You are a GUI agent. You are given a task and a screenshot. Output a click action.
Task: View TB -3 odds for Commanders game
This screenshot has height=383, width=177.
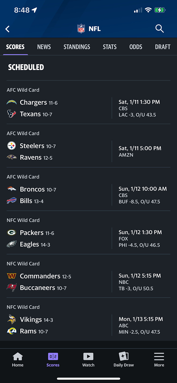(x=136, y=289)
